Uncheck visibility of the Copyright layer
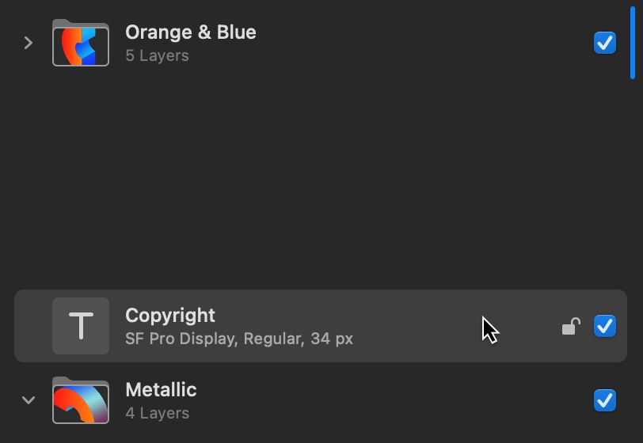 (x=605, y=326)
